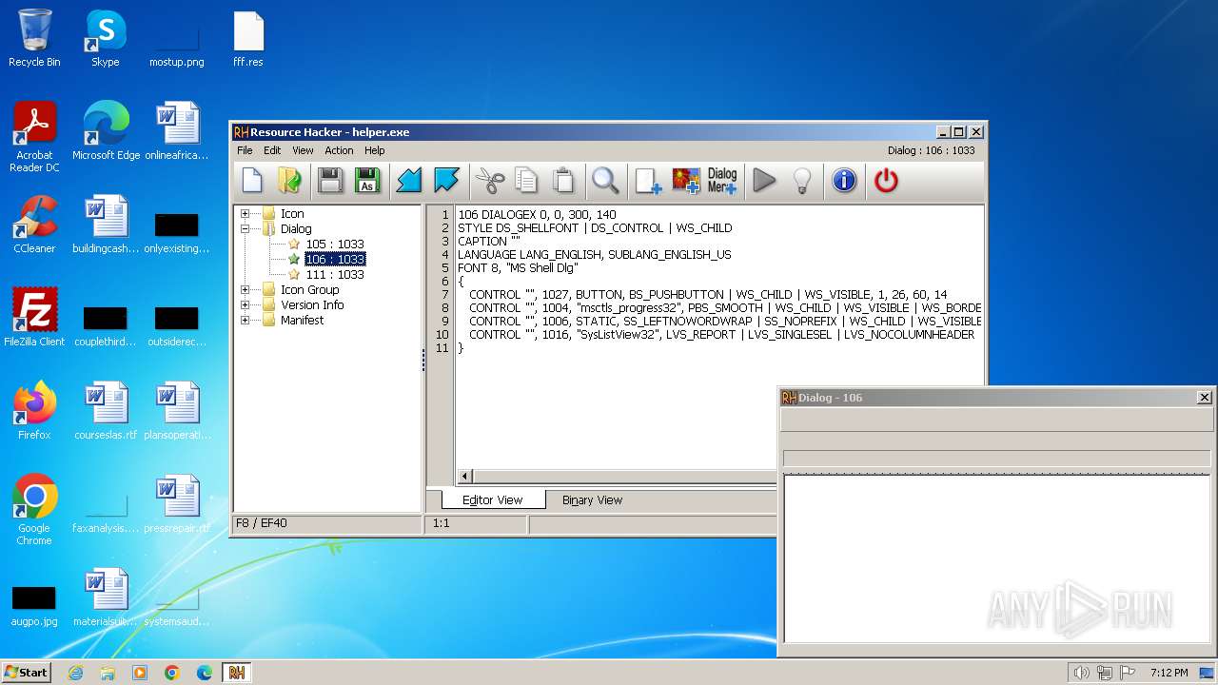
Task: Click the Add image resource icon
Action: pyautogui.click(x=685, y=180)
